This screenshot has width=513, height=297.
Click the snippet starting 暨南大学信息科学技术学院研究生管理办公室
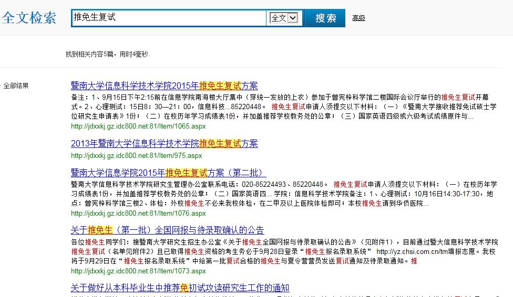284,194
